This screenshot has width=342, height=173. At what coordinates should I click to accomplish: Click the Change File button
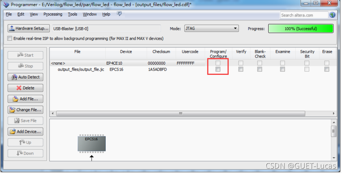tap(25, 110)
